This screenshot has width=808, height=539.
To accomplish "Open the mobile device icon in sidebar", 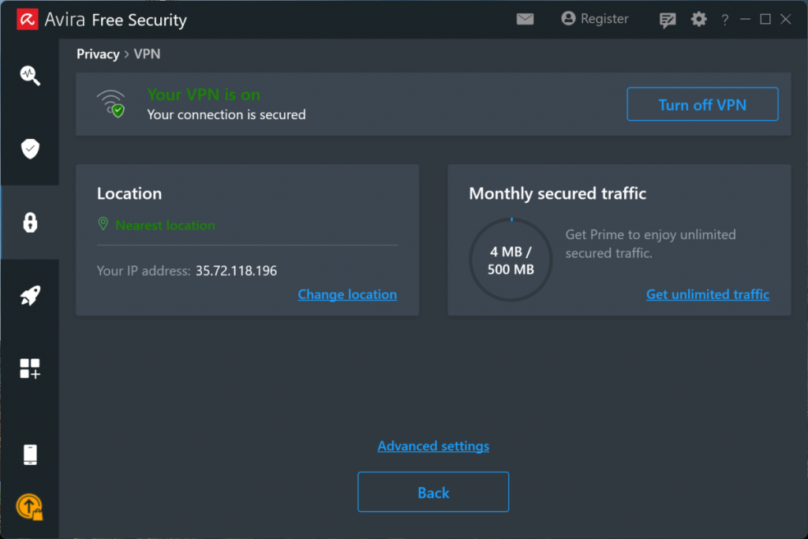I will pyautogui.click(x=30, y=455).
